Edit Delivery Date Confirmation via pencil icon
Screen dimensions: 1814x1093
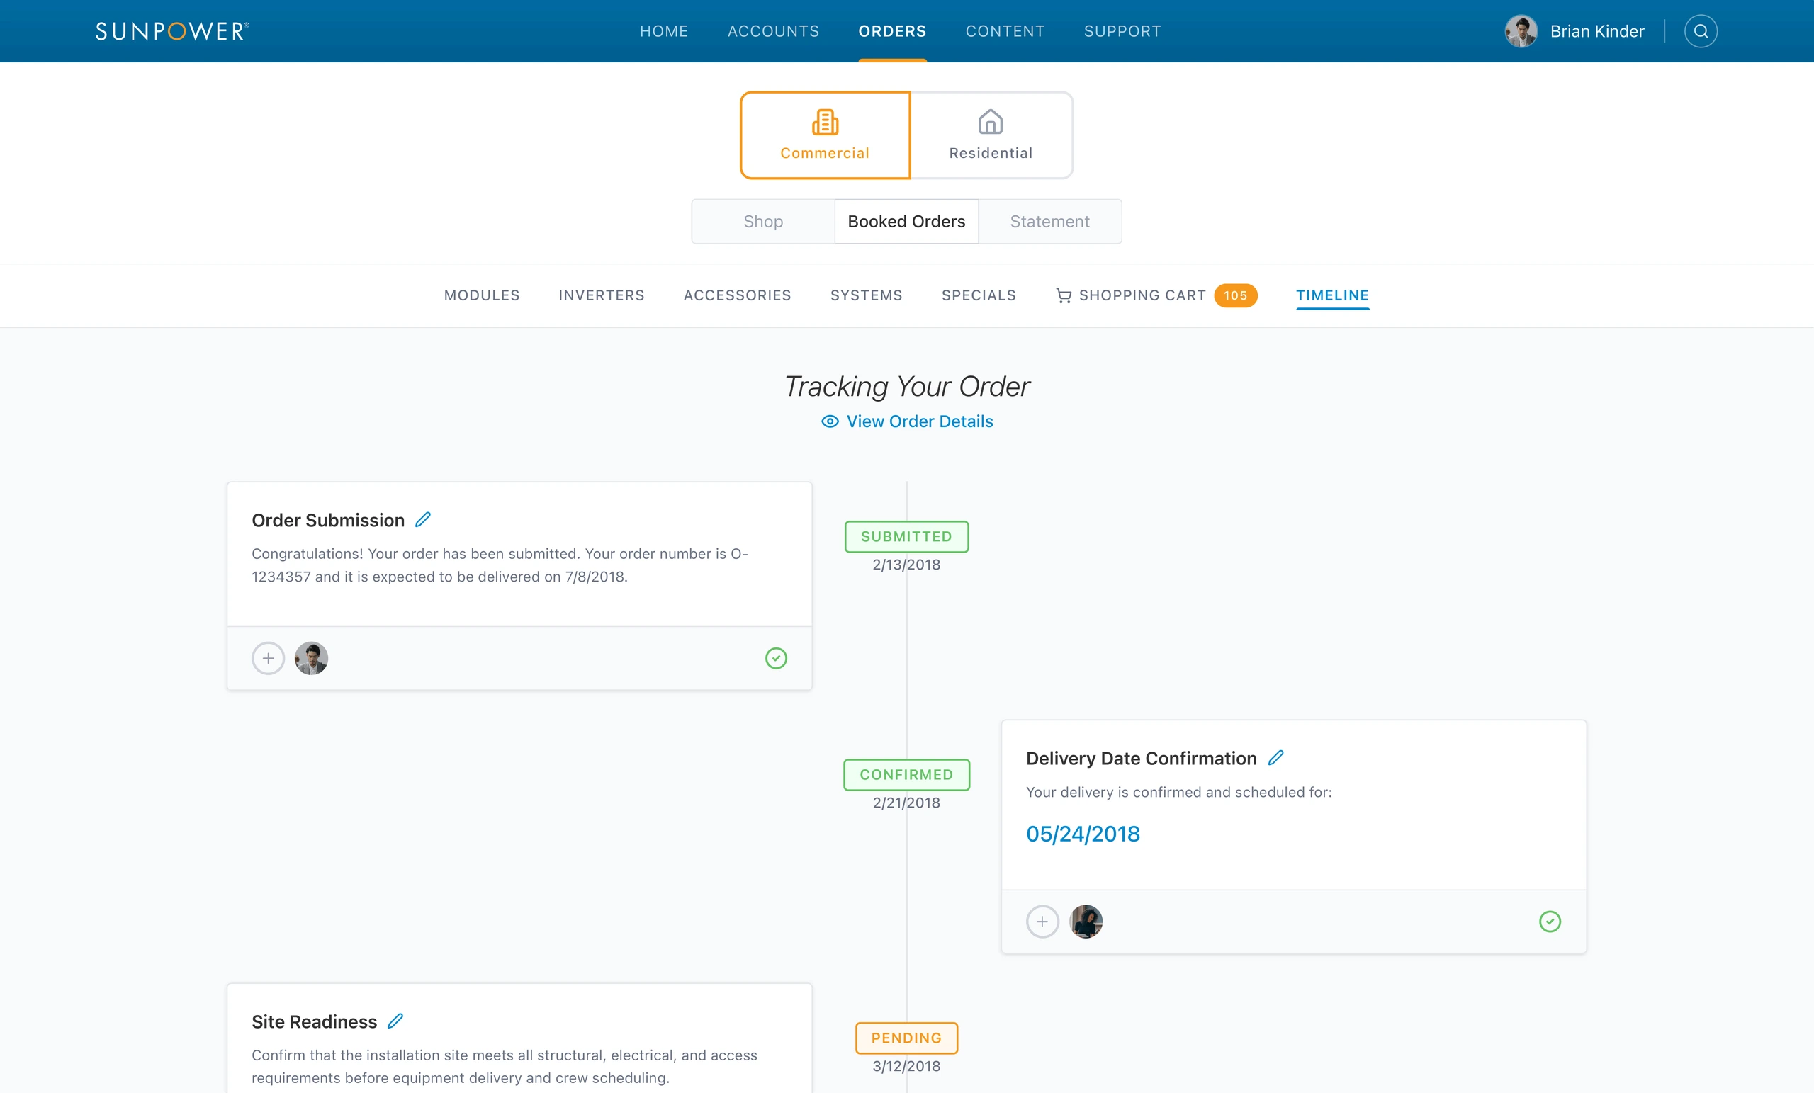[x=1275, y=757]
